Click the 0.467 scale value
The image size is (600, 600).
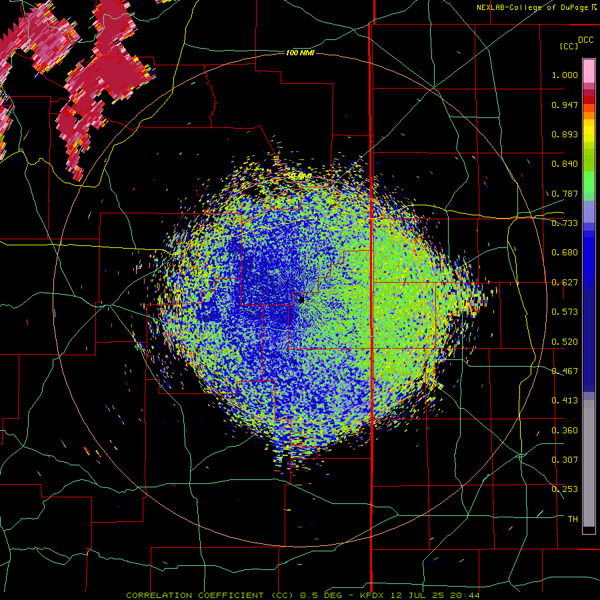565,371
